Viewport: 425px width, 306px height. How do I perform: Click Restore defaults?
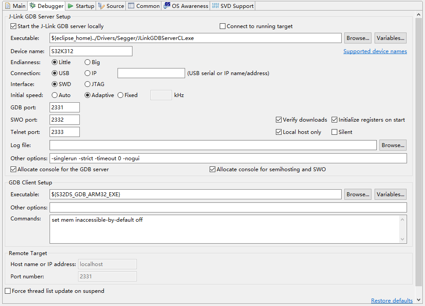click(391, 300)
